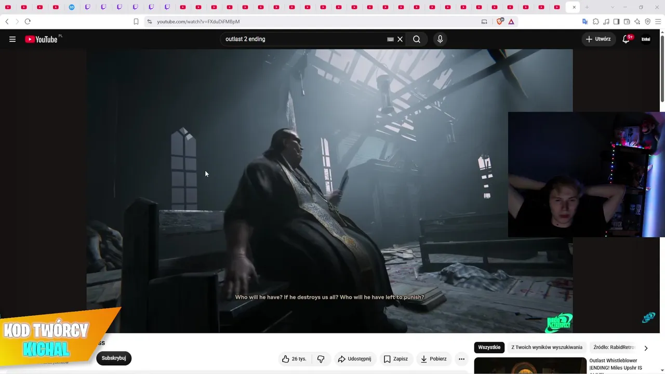Show more filter chips with the arrow

(x=646, y=348)
